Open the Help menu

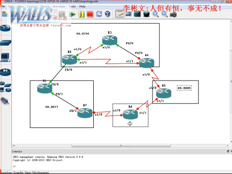[x=82, y=6]
